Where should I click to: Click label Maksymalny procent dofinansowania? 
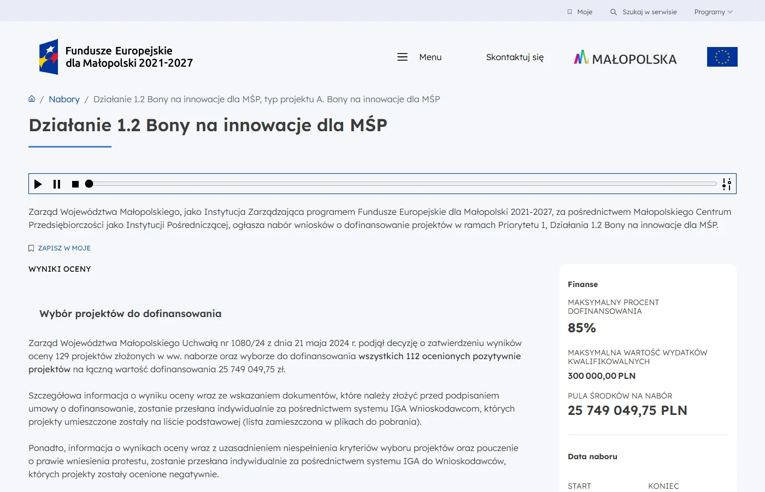[614, 307]
